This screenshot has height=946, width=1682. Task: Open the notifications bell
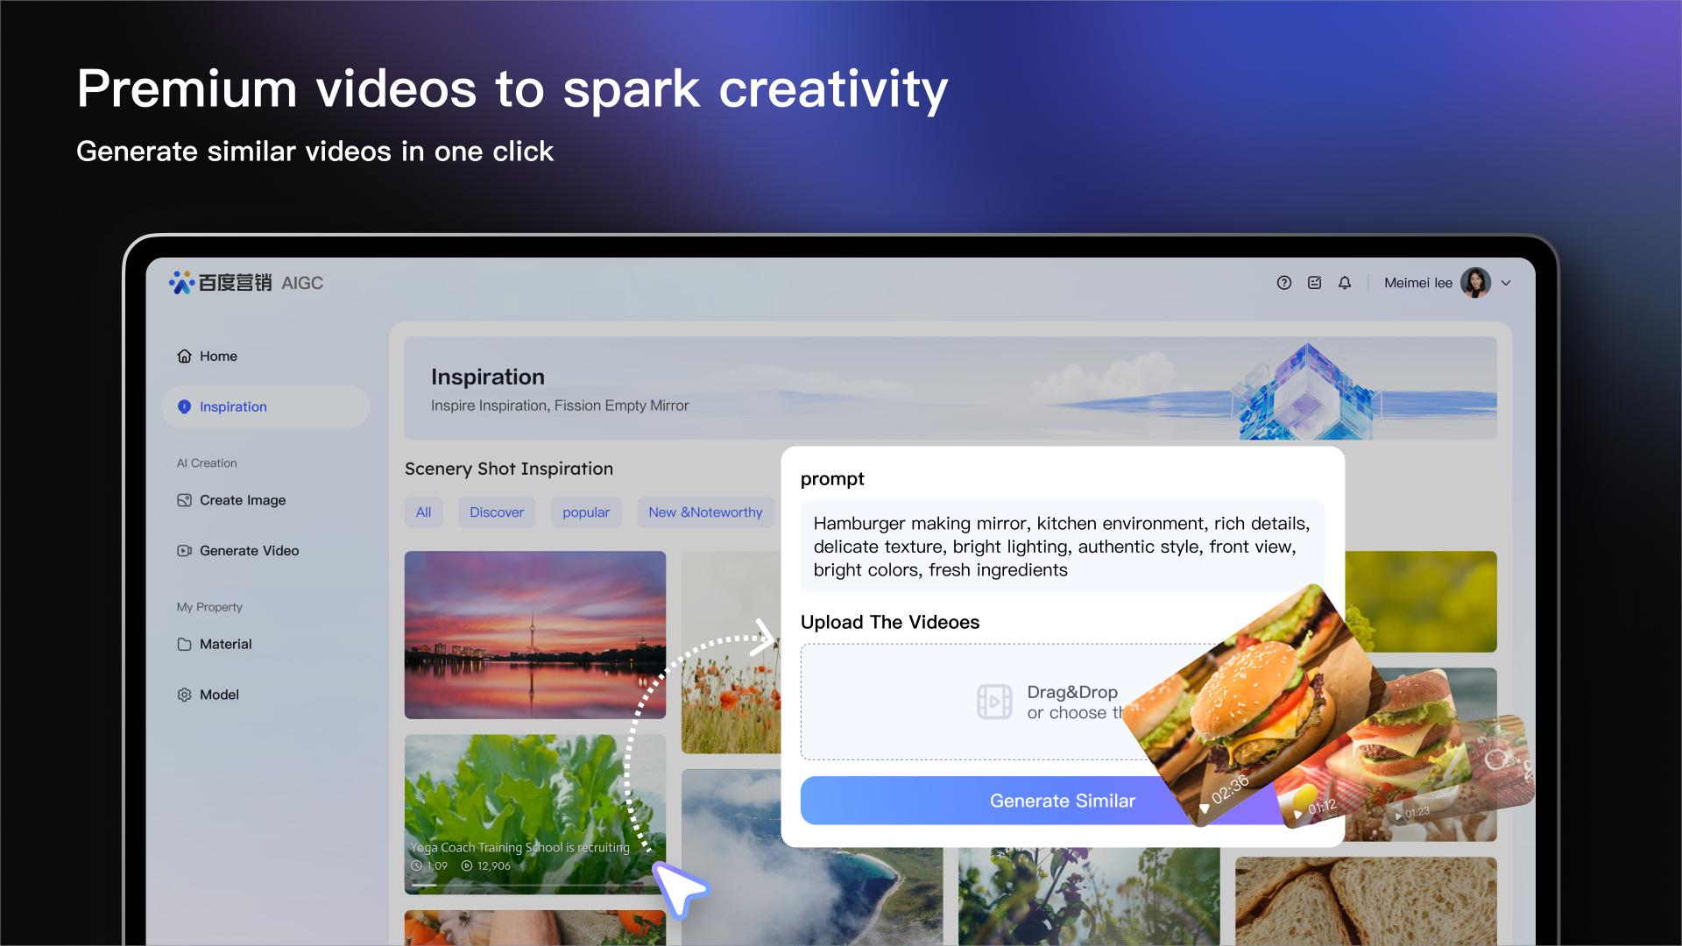(x=1345, y=283)
